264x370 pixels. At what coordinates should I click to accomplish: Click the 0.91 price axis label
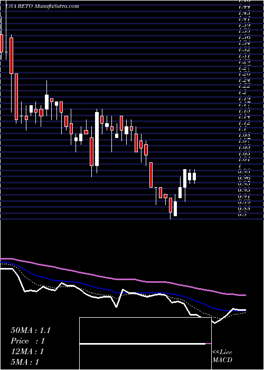click(x=244, y=196)
